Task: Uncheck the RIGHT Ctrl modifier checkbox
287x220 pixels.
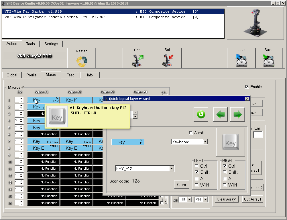Action: 225,166
